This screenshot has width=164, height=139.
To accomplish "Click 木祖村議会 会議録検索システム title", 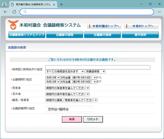I will [50, 25].
